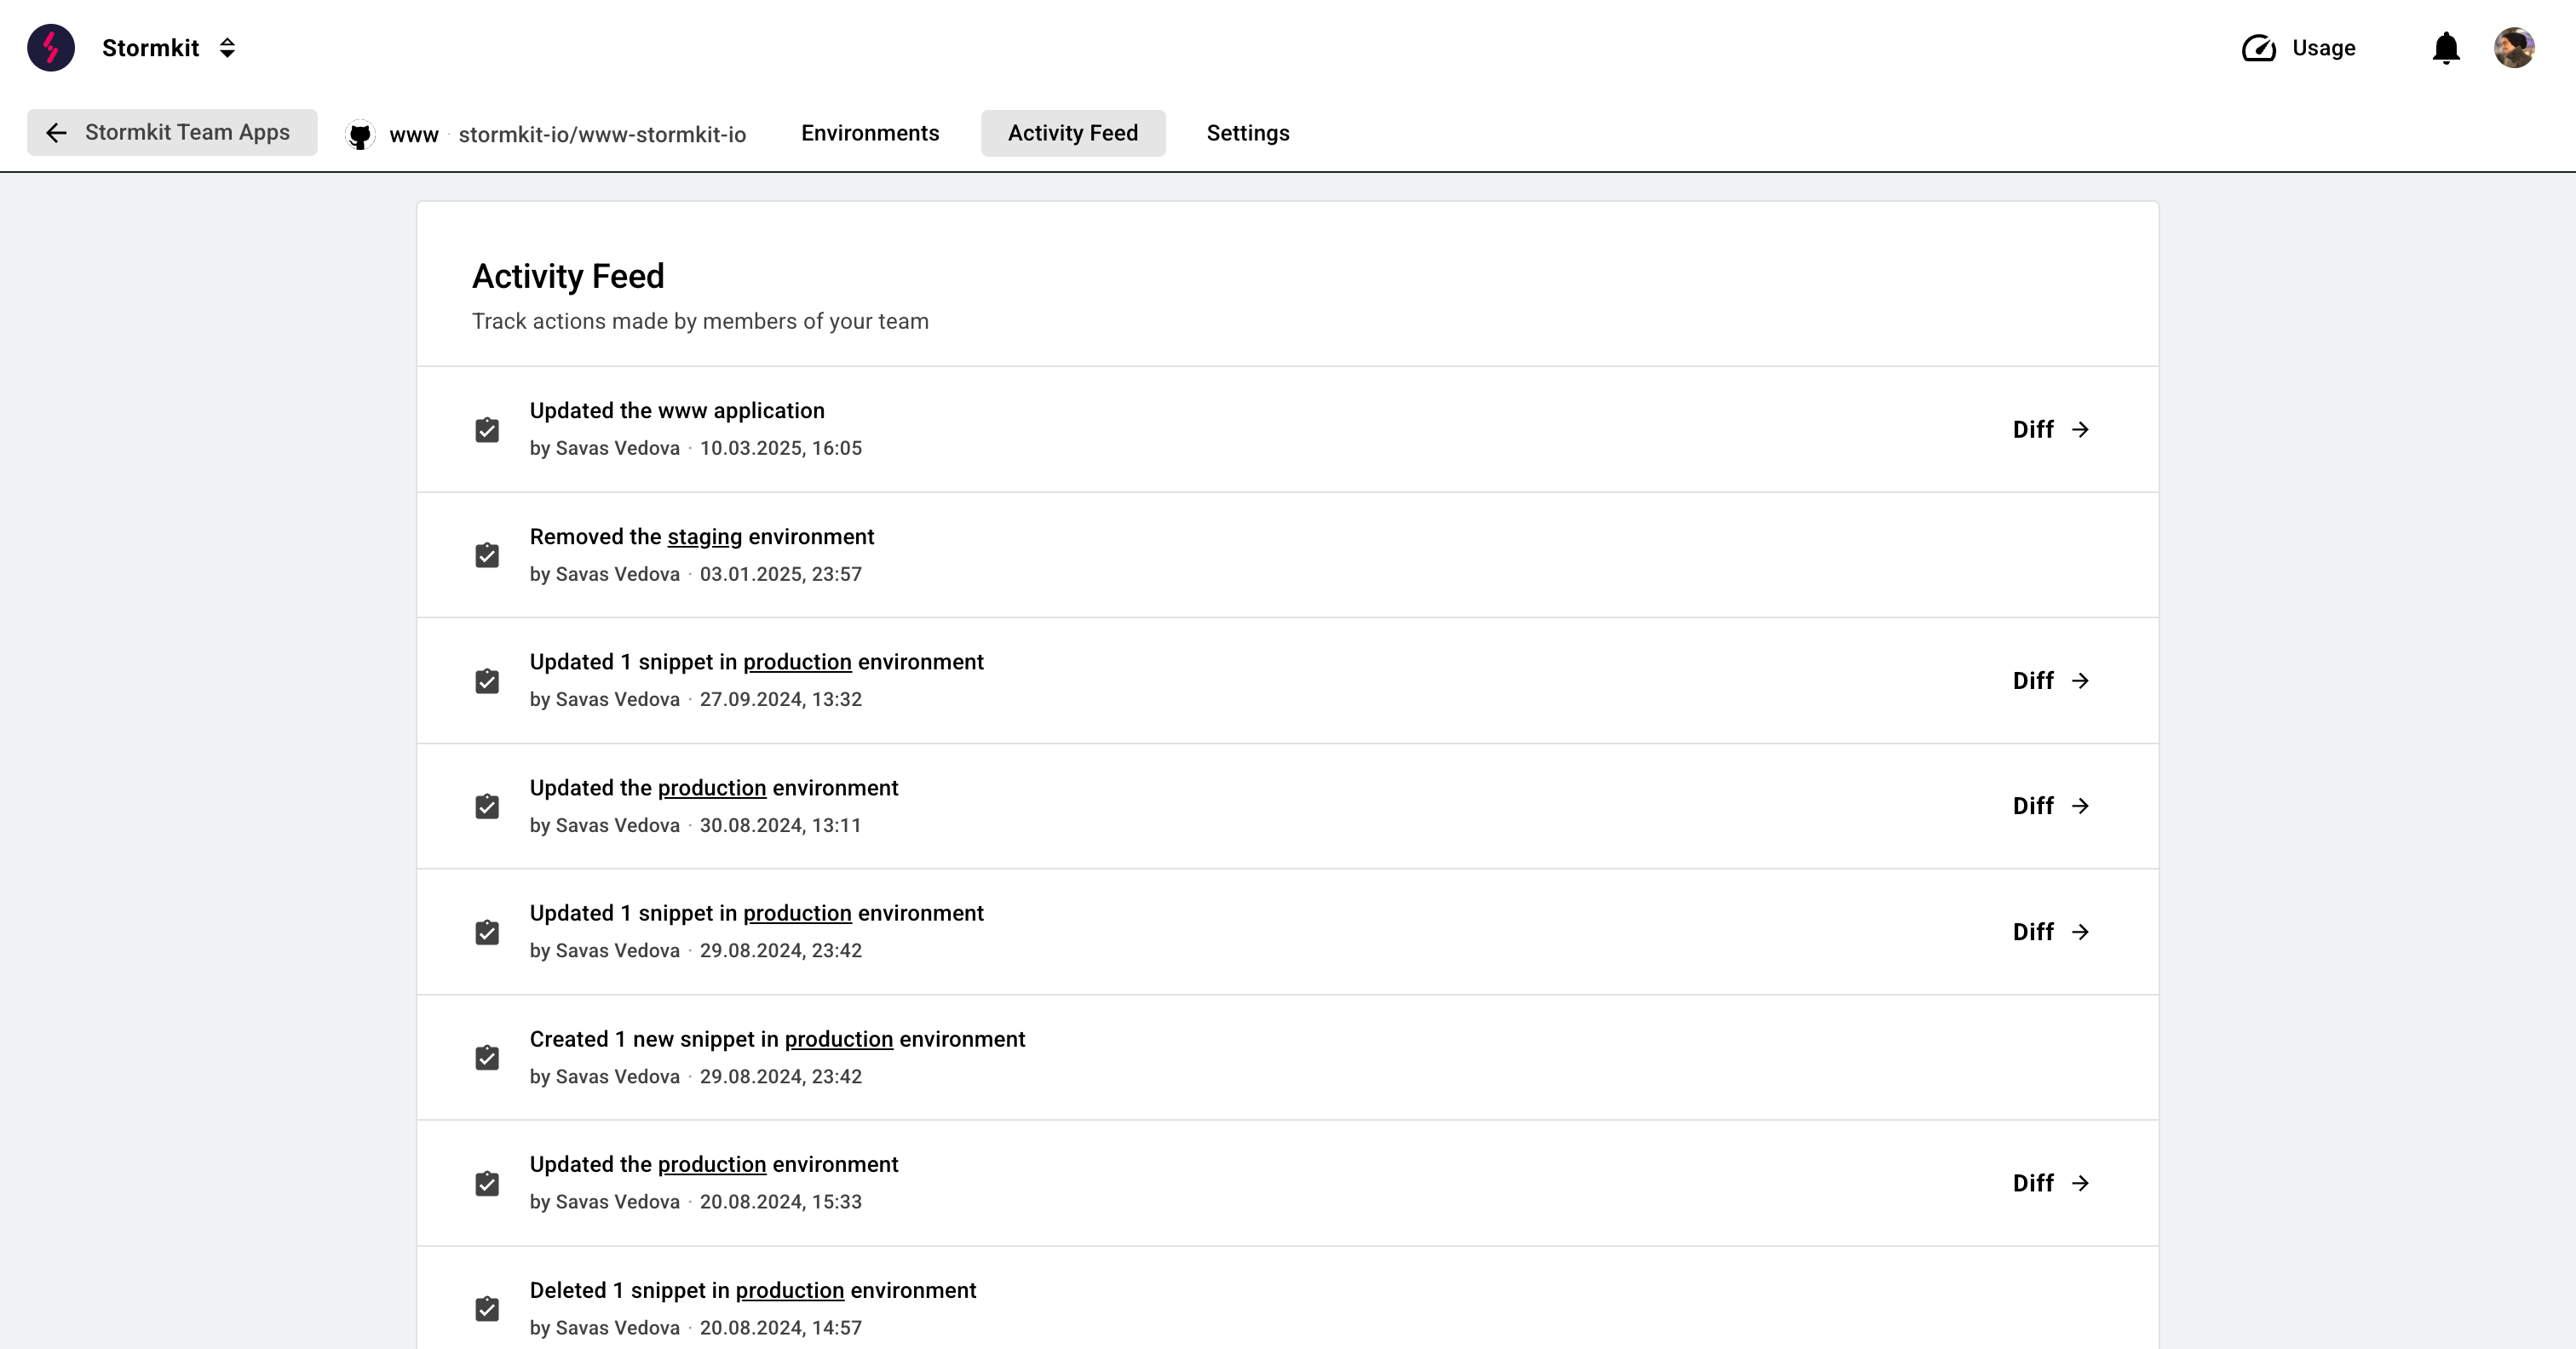Open the www app name

coord(414,134)
